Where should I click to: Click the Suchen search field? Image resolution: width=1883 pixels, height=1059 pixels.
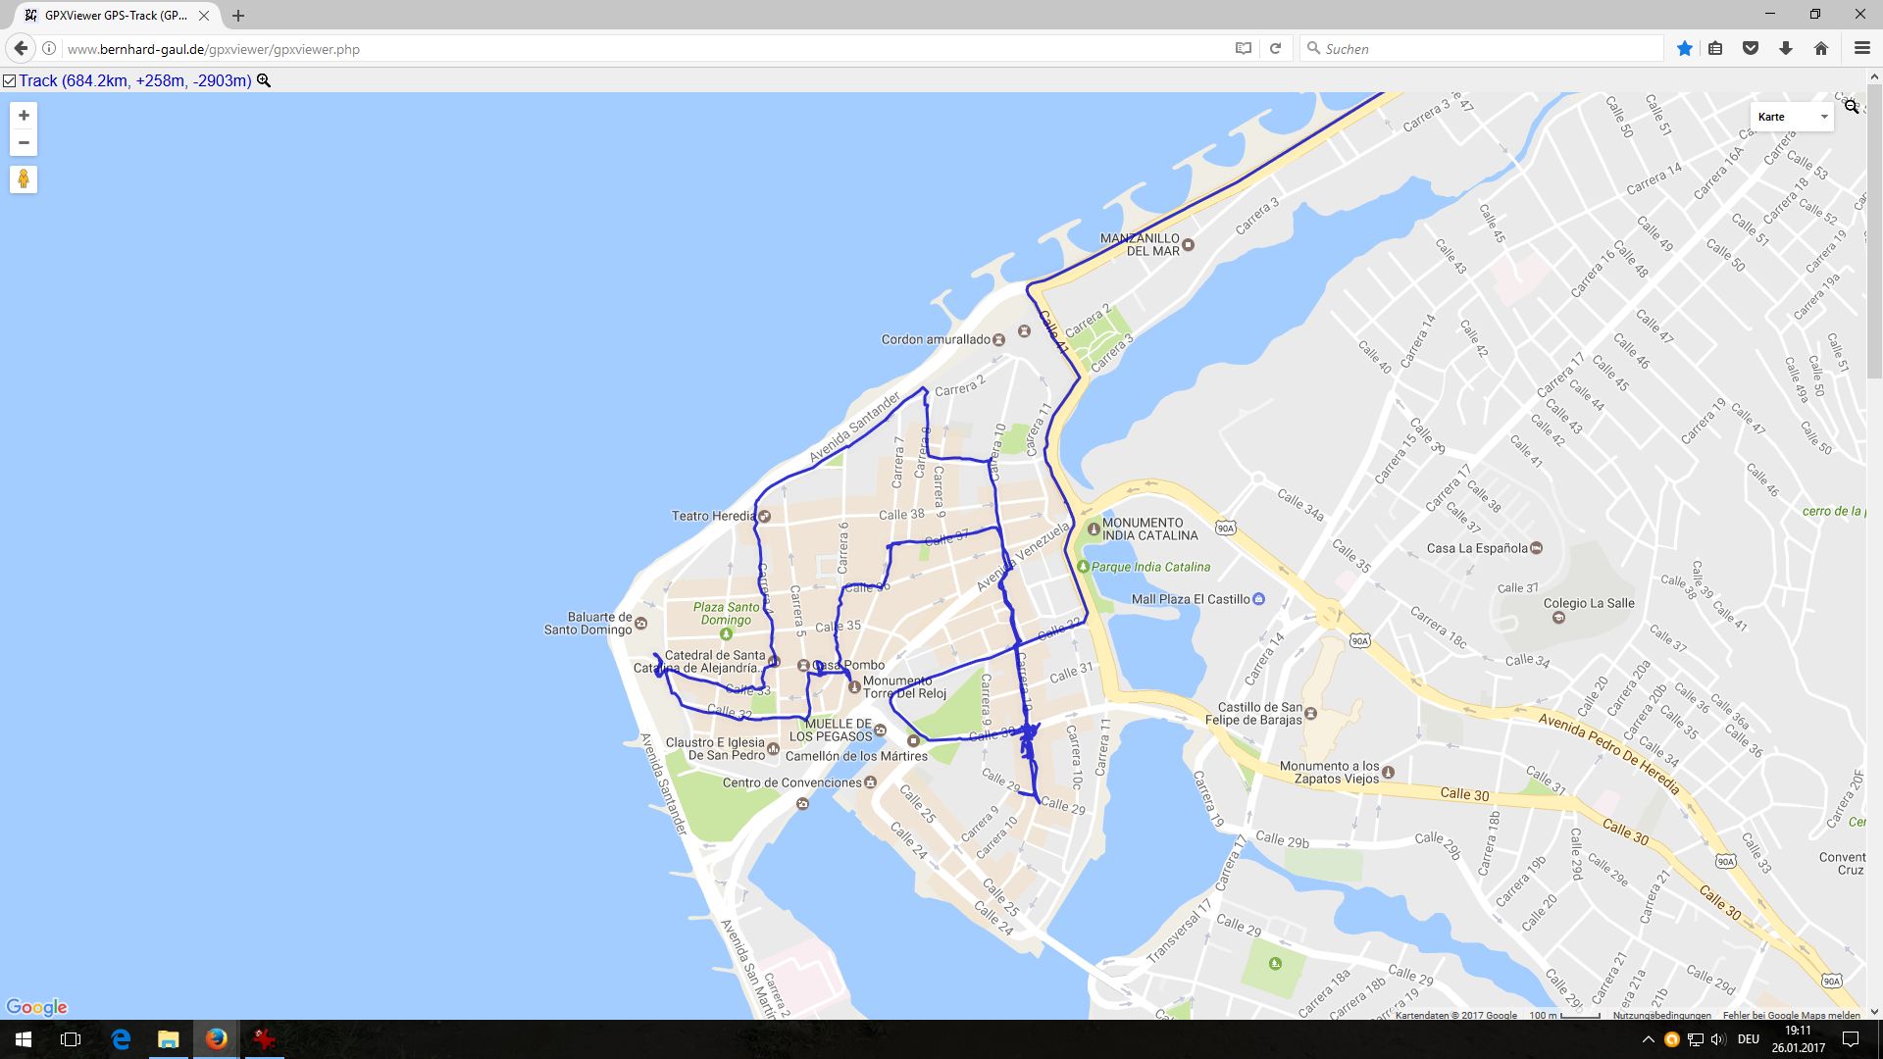1481,48
